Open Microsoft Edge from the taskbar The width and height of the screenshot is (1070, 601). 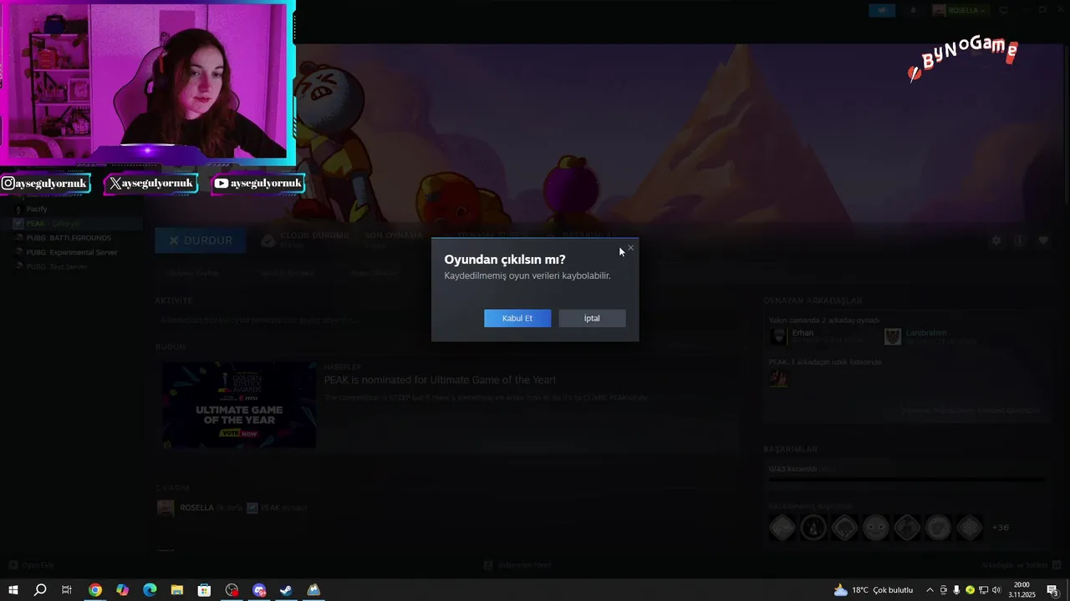click(x=150, y=590)
